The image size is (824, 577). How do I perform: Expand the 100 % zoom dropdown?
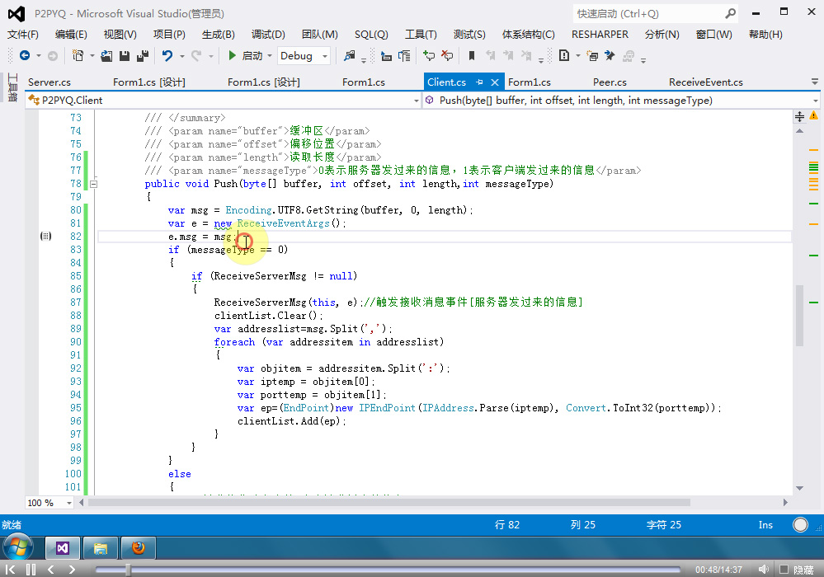(x=68, y=503)
